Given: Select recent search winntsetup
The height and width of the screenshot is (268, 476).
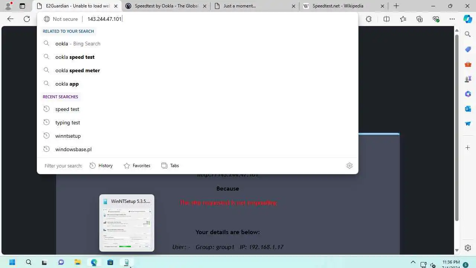Looking at the screenshot, I should coord(197,136).
